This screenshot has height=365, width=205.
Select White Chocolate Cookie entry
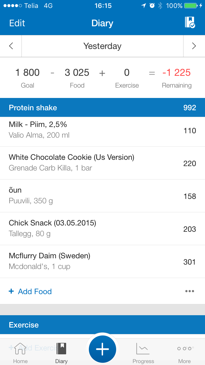(102, 163)
